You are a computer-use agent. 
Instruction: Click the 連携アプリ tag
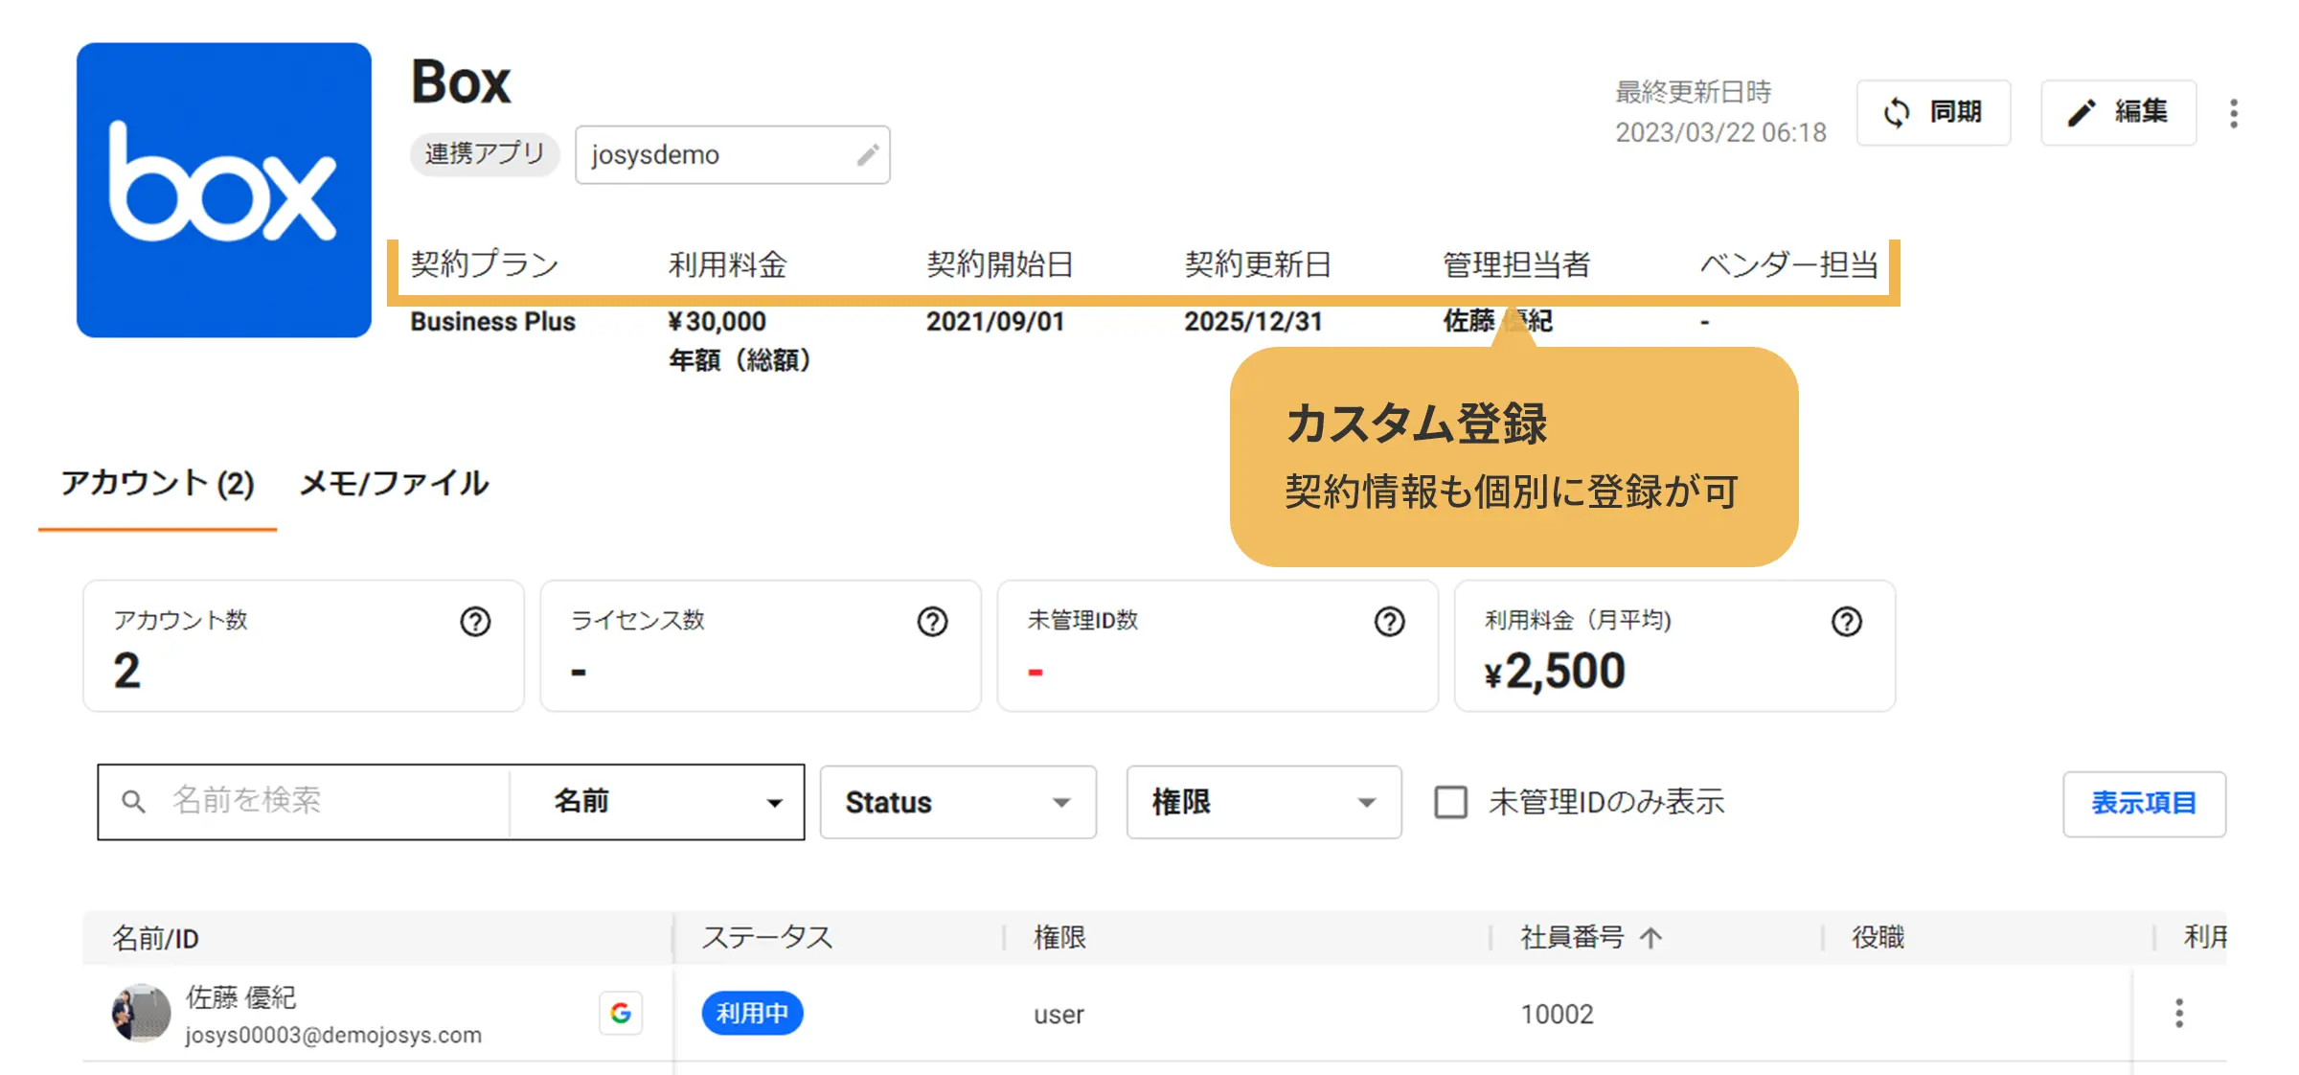[x=484, y=154]
